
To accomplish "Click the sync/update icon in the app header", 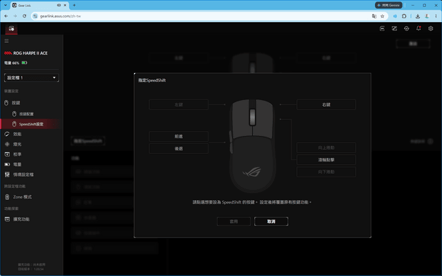I will (407, 28).
